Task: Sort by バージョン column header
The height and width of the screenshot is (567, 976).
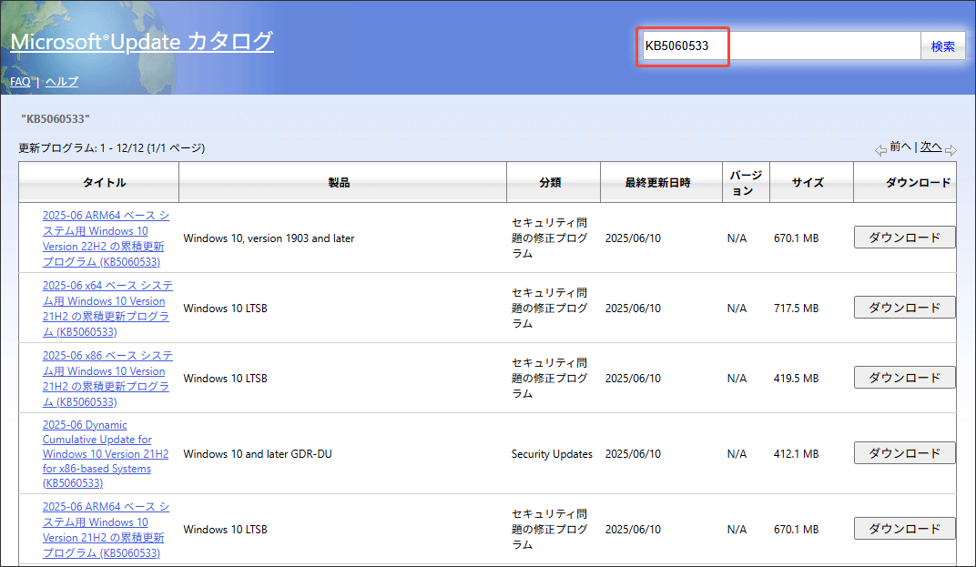Action: tap(746, 183)
